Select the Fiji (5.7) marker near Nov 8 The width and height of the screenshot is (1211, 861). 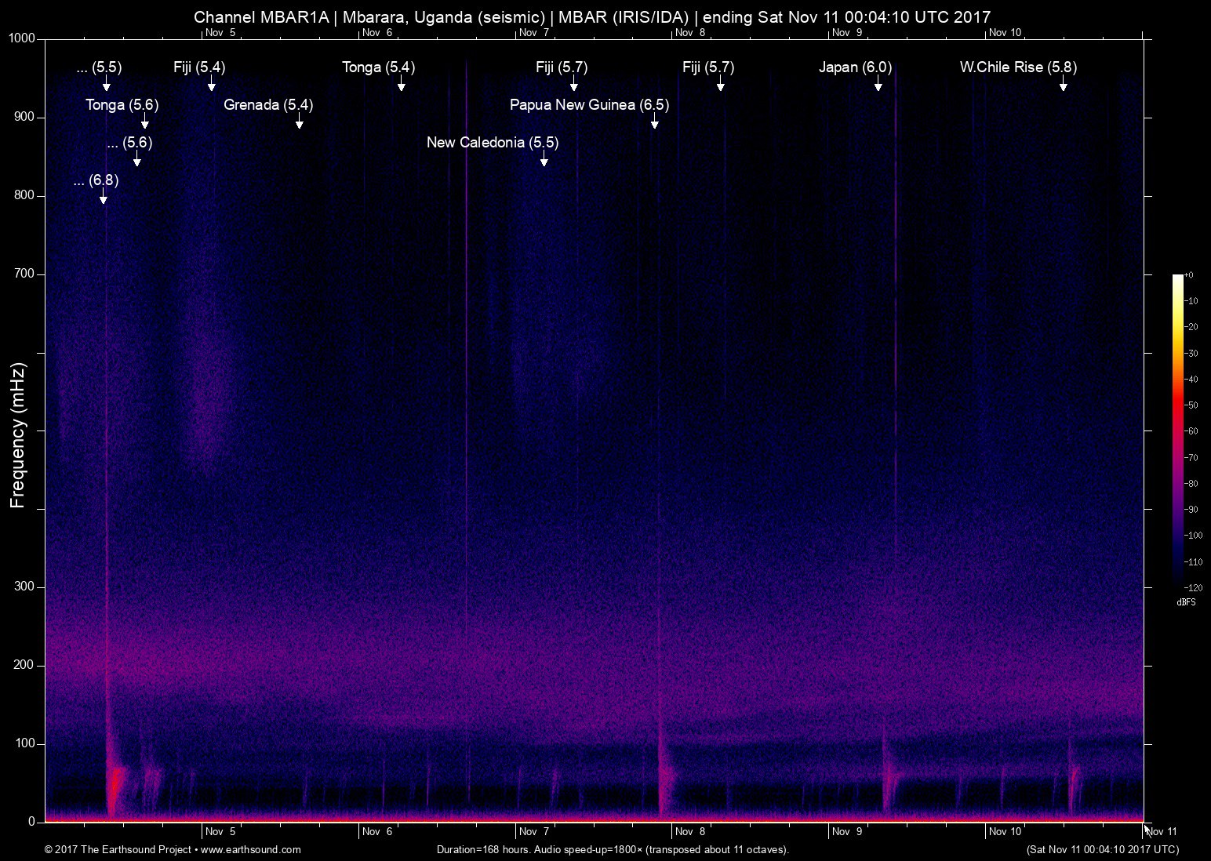pos(721,86)
